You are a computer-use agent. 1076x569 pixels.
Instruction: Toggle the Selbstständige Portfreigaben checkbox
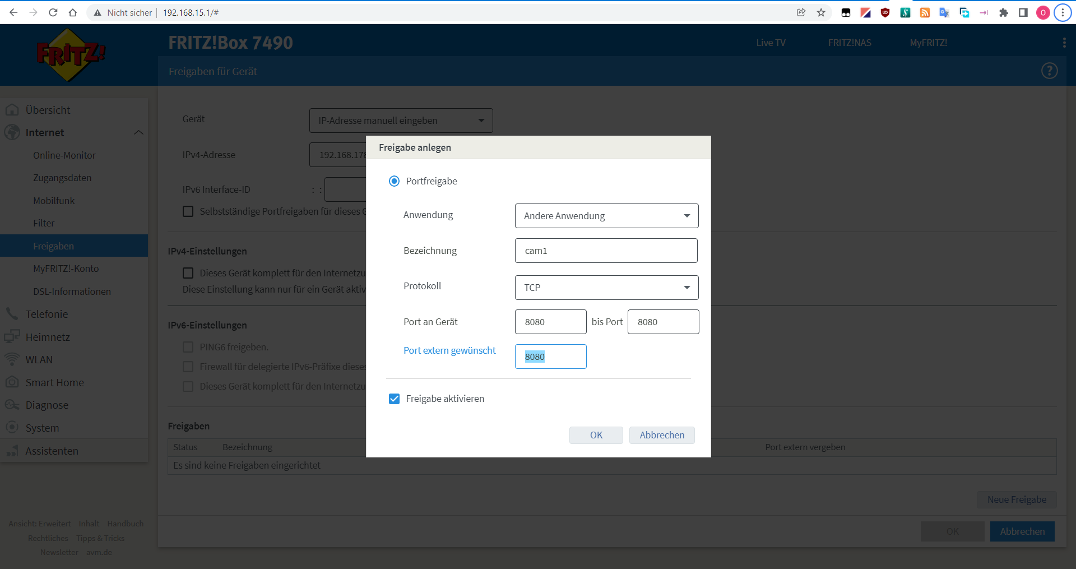point(188,211)
